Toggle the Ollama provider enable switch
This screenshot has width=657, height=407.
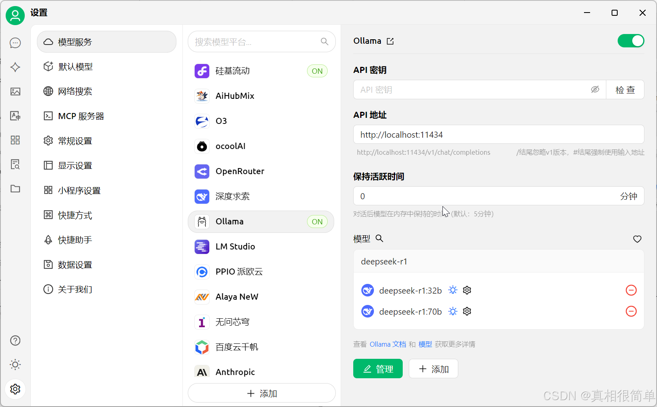point(631,41)
